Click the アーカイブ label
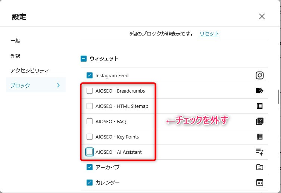This screenshot has width=281, height=193. click(x=107, y=167)
